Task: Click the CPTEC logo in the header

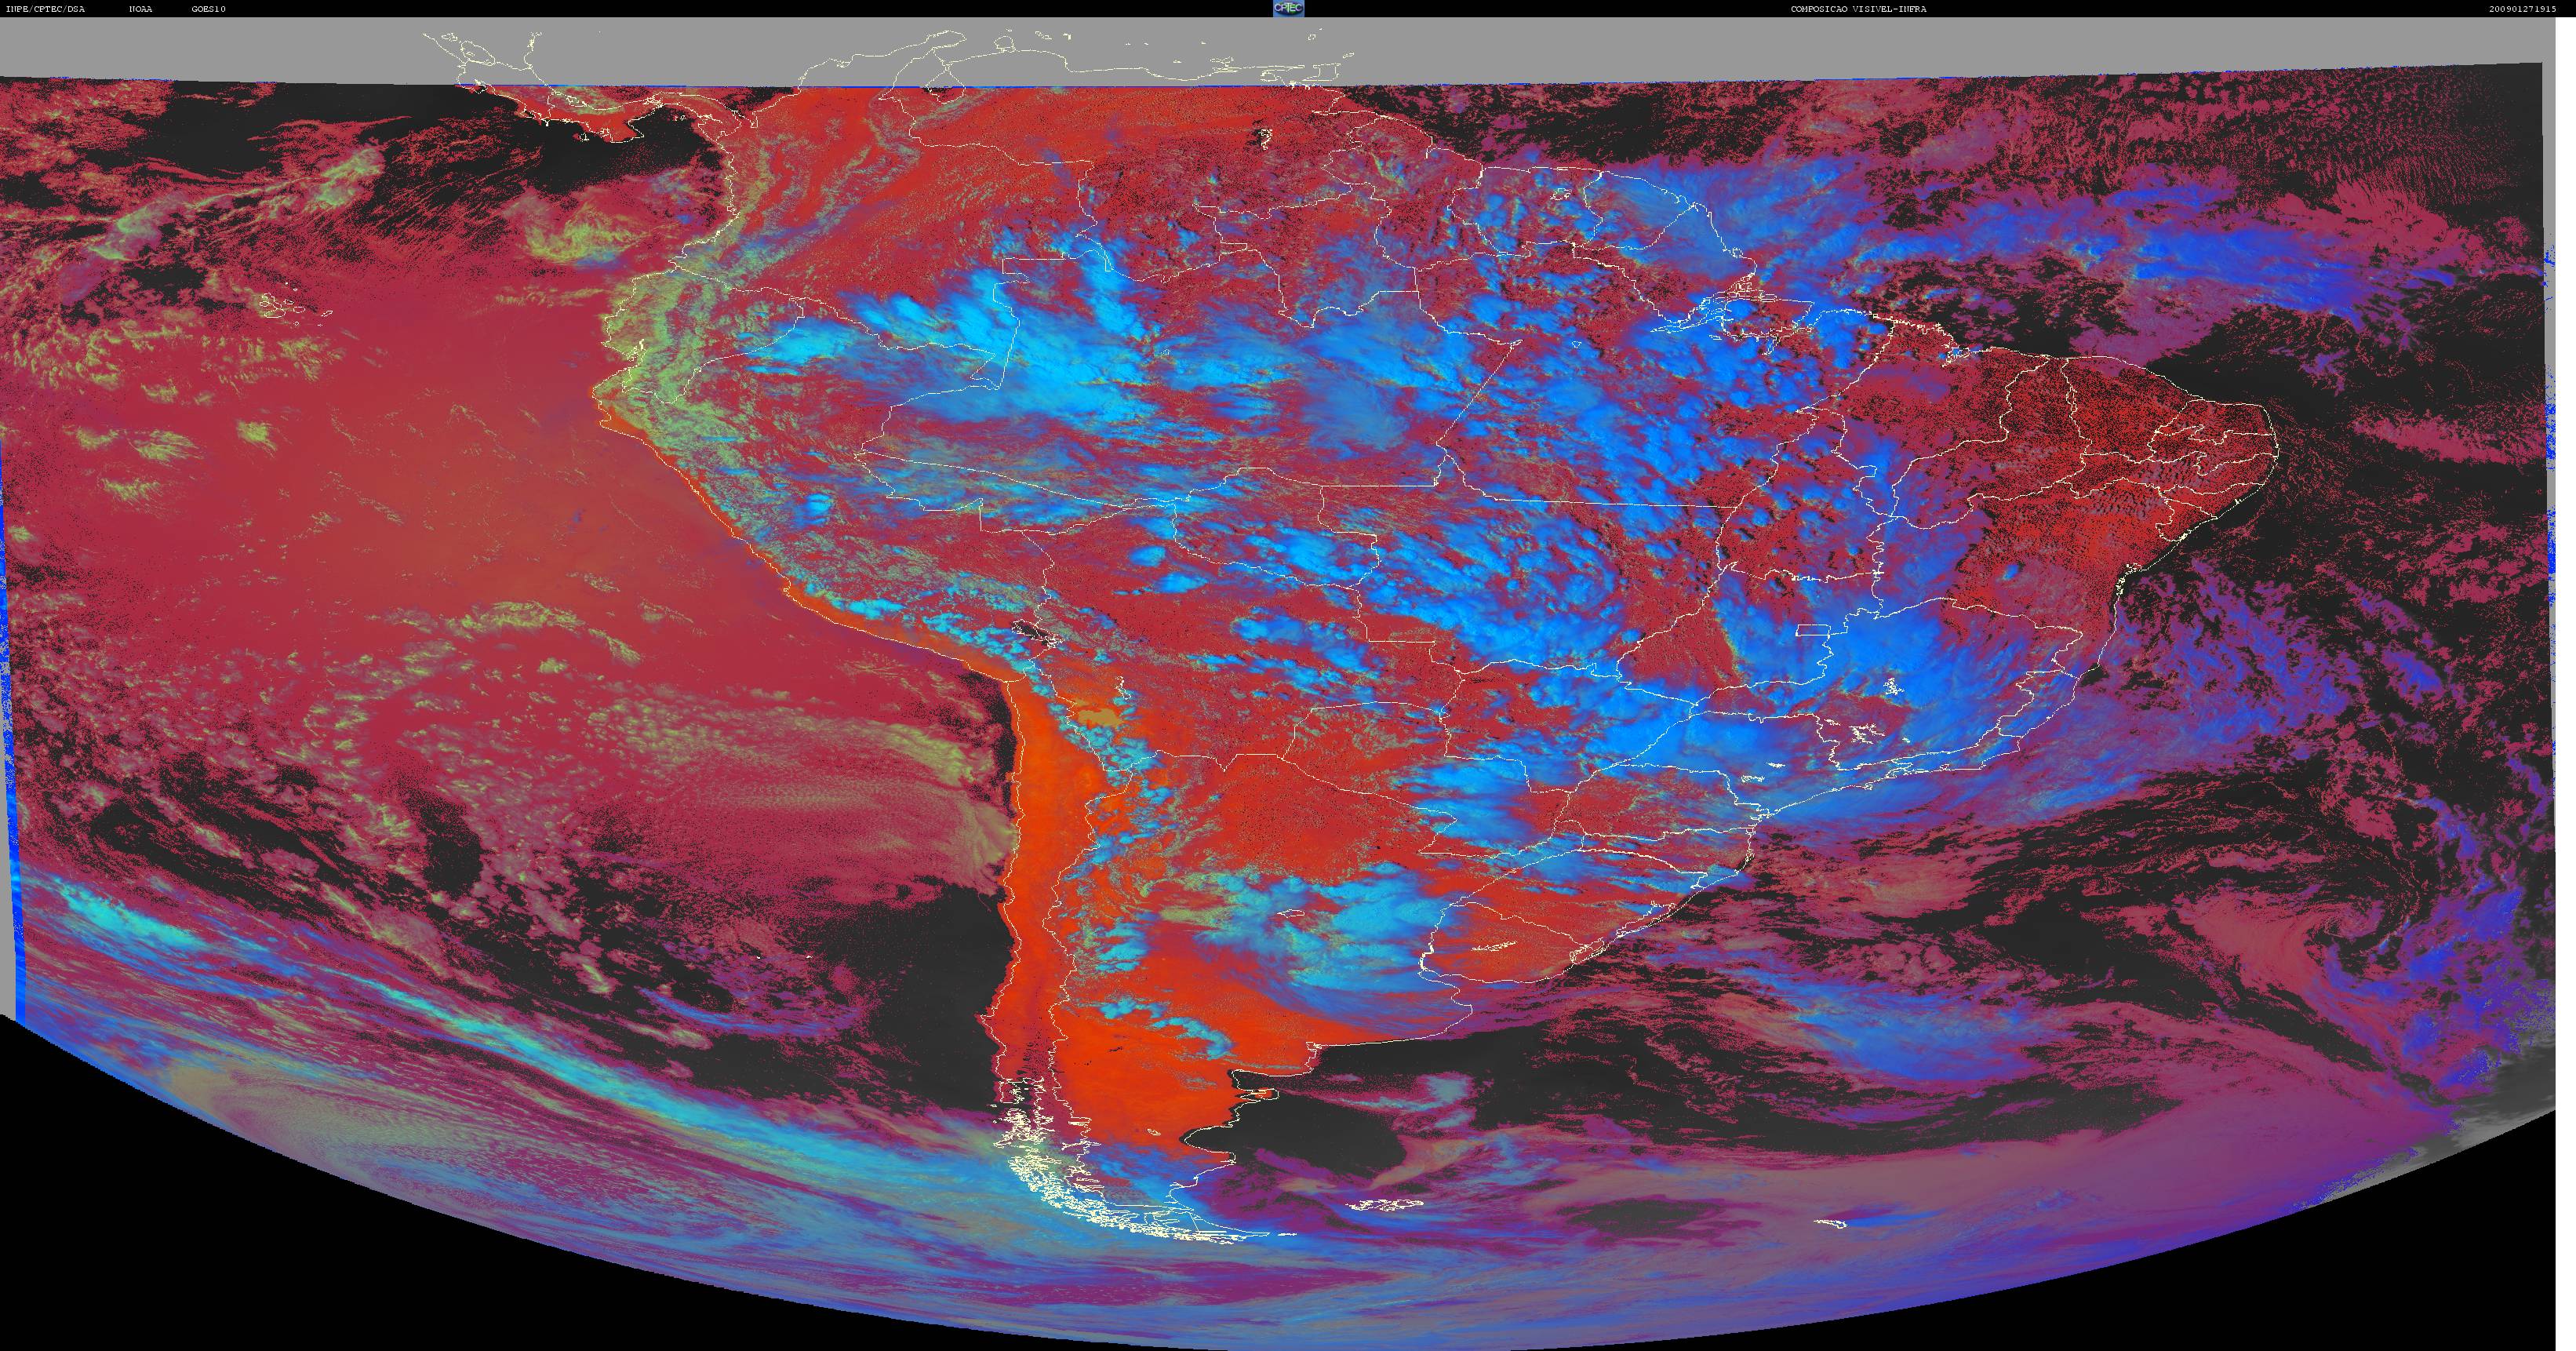Action: tap(1288, 8)
